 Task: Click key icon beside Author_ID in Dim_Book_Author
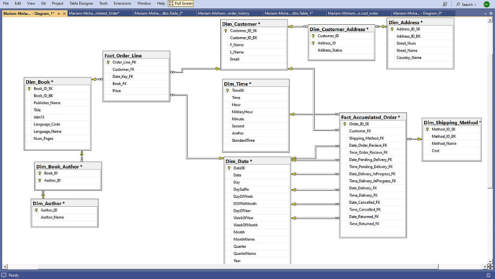40,180
